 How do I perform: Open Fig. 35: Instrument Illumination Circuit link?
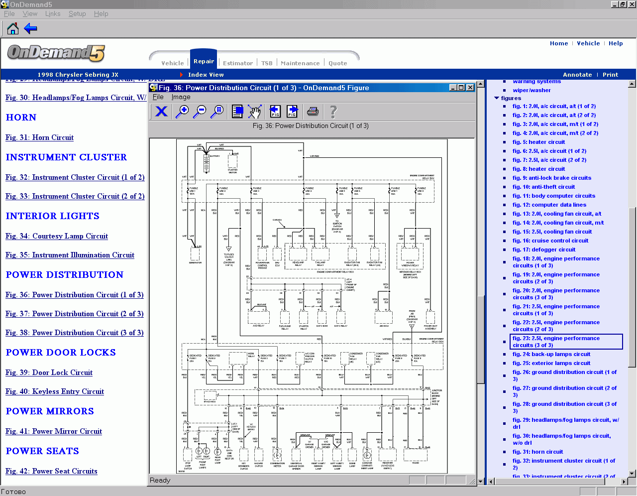coord(70,255)
